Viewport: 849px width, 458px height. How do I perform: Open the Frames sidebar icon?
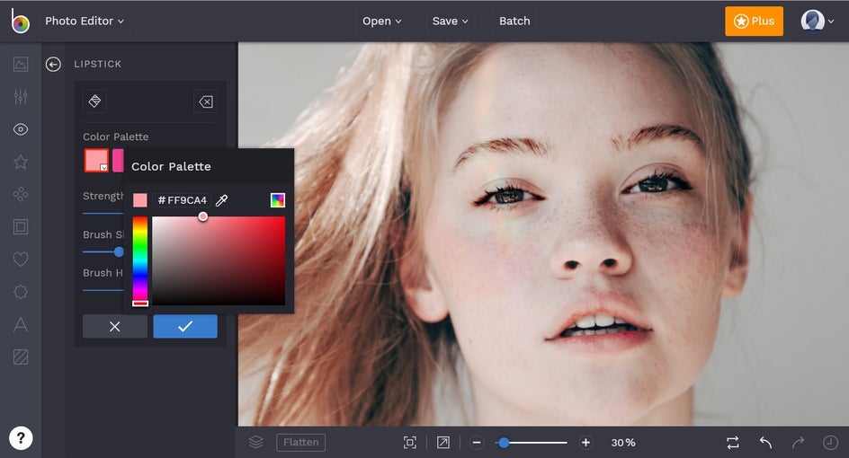click(x=21, y=226)
